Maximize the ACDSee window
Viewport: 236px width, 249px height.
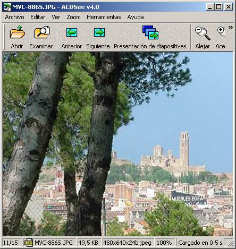click(219, 7)
